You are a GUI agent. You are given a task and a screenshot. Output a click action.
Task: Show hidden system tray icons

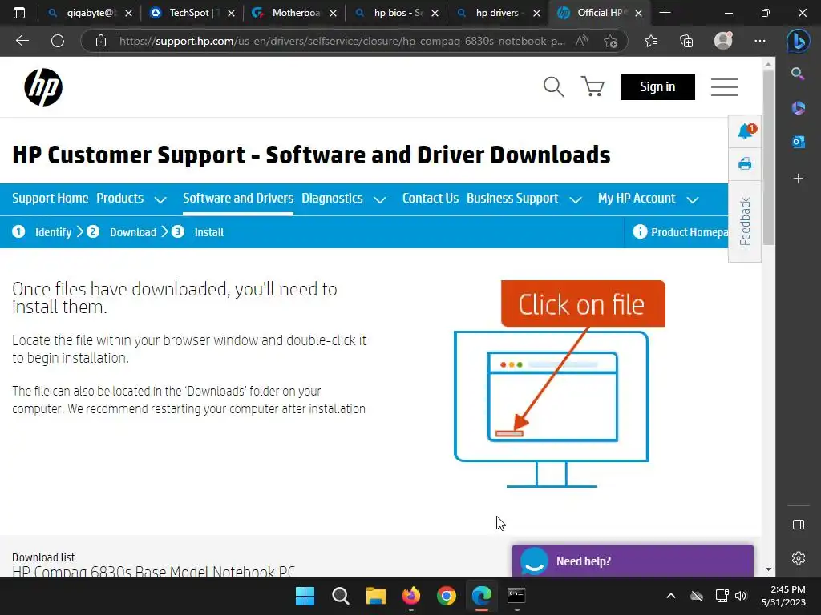[671, 596]
